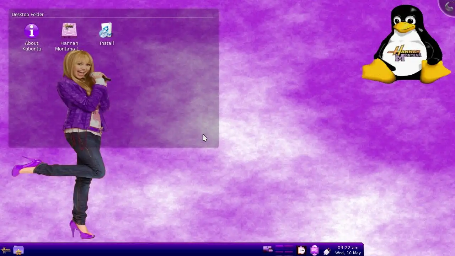Open the About Kubuntu desktop icon
Image resolution: width=455 pixels, height=256 pixels.
click(x=32, y=31)
